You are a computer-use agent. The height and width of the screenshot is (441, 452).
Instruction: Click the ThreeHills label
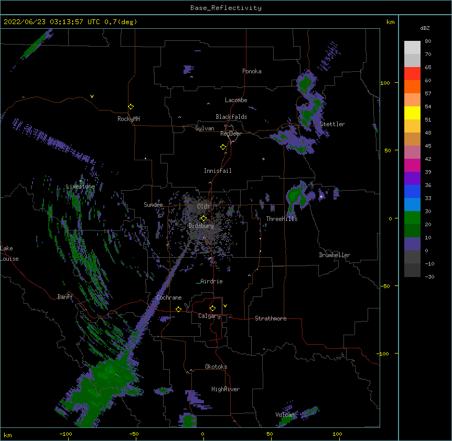pyautogui.click(x=282, y=219)
